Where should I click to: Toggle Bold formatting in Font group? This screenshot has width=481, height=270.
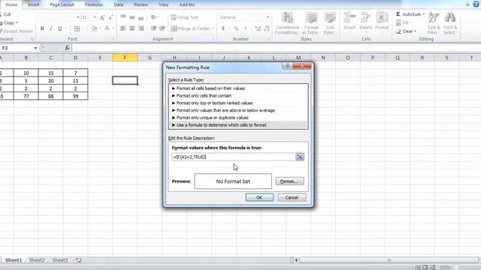(42, 28)
